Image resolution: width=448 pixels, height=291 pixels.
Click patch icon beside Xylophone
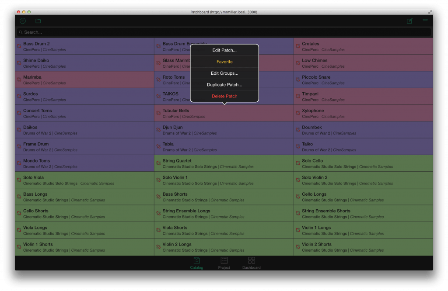(298, 113)
